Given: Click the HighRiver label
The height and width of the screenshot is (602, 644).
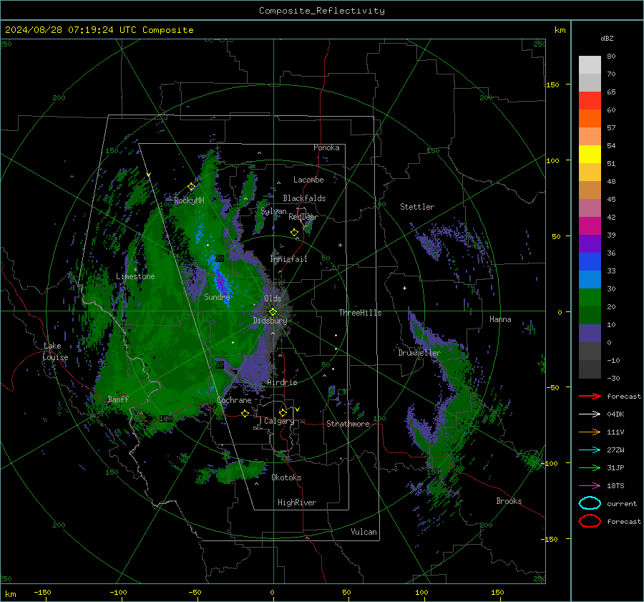Looking at the screenshot, I should 297,503.
